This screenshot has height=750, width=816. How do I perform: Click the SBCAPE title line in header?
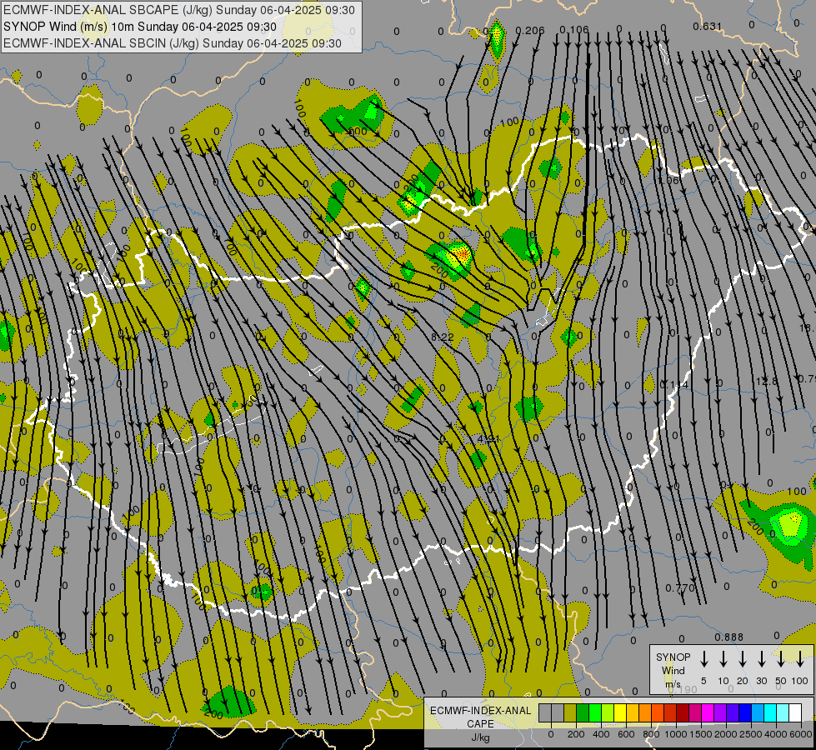coord(179,10)
